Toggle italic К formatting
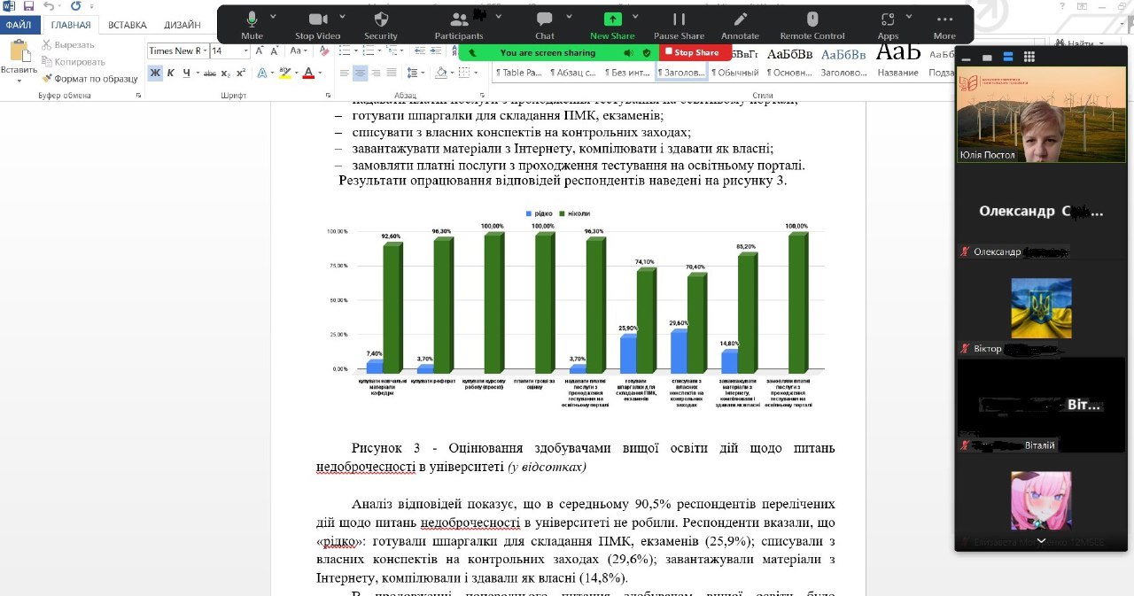 click(171, 73)
